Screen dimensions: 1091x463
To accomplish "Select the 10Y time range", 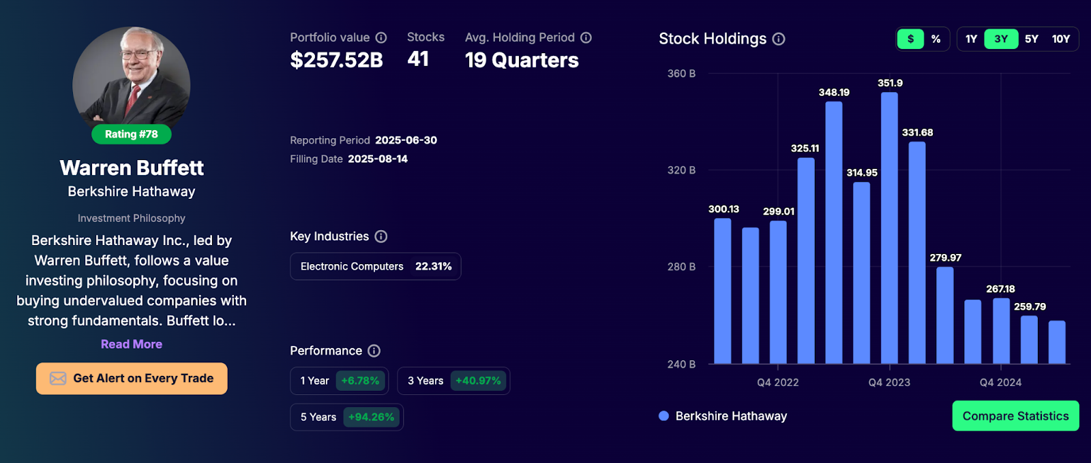I will tap(1060, 39).
